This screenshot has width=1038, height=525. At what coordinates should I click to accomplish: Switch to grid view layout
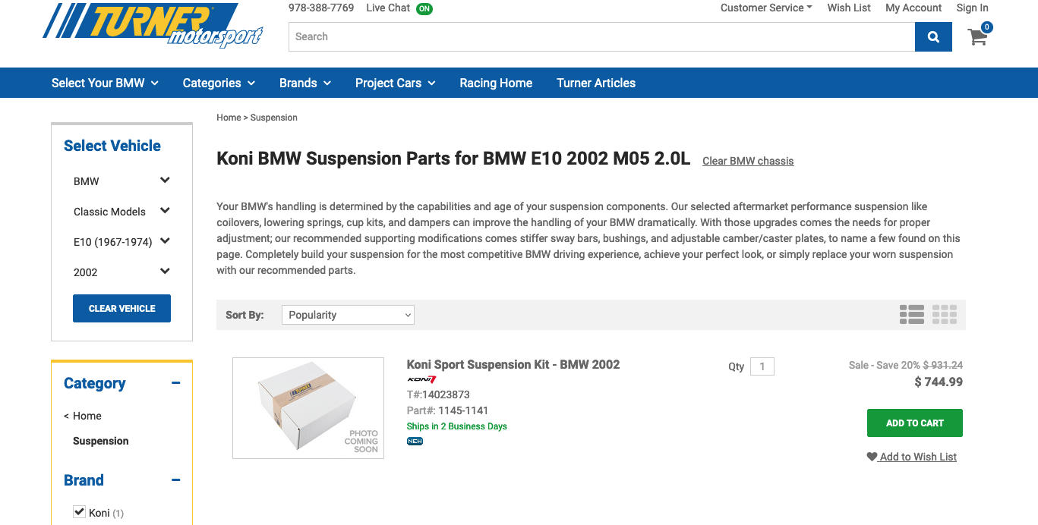coord(945,314)
